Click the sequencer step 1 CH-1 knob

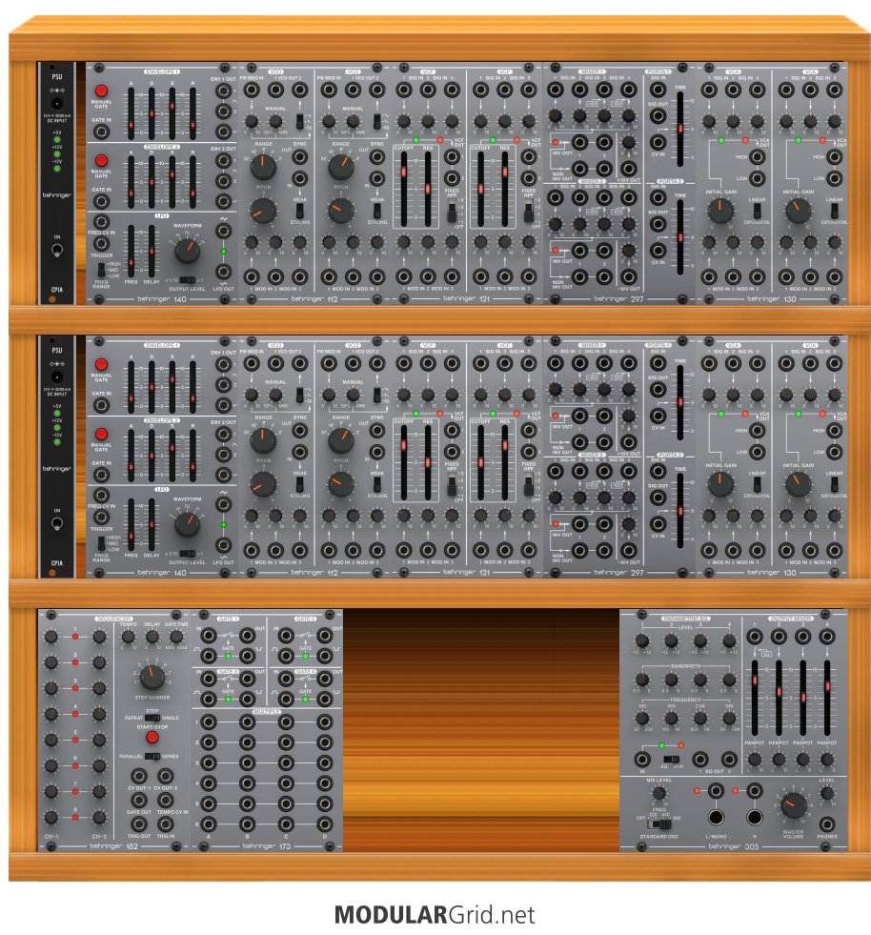pos(51,637)
